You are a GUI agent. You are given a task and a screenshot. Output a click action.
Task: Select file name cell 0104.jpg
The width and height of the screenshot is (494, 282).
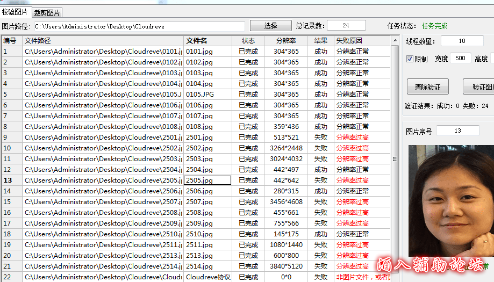pos(207,84)
